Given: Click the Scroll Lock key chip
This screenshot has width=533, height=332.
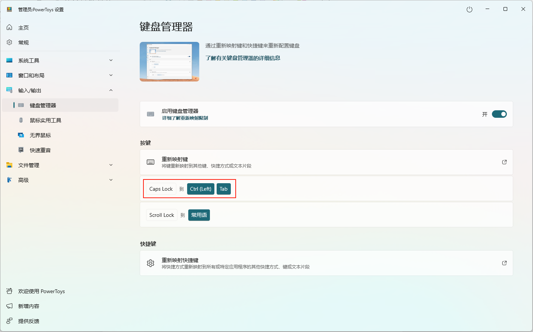Looking at the screenshot, I should [x=162, y=215].
